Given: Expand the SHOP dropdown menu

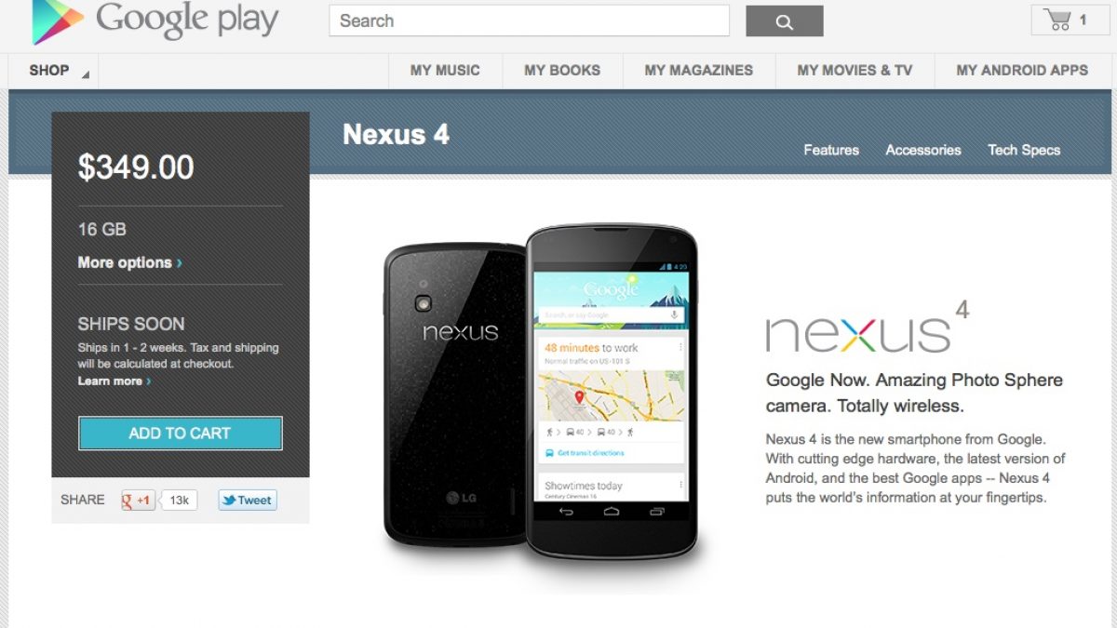Looking at the screenshot, I should (x=59, y=70).
